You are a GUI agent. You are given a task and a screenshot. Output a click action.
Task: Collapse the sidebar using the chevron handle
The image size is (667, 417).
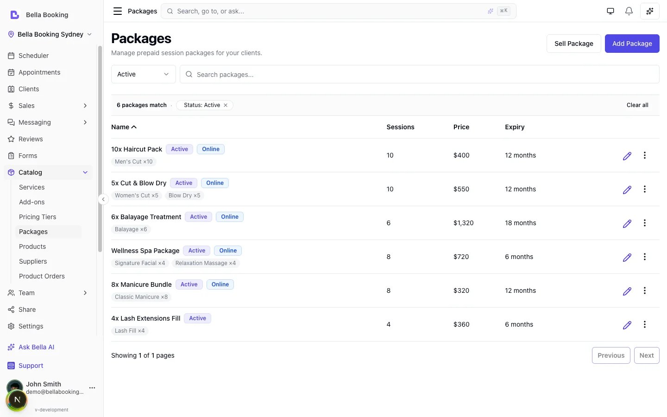tap(103, 199)
